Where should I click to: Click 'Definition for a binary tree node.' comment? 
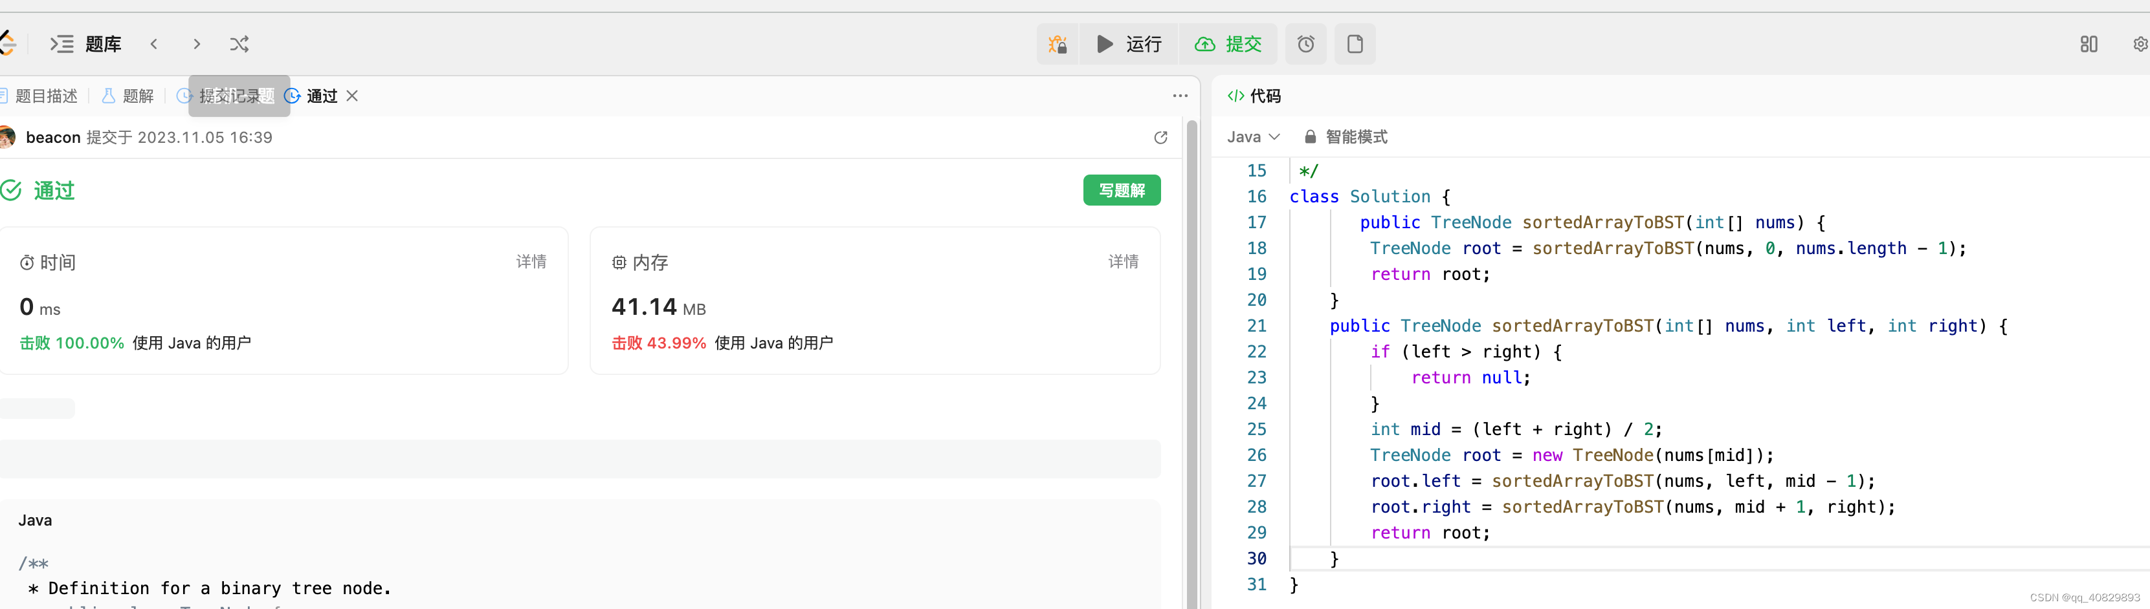pos(219,589)
